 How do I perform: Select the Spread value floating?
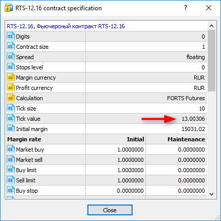click(x=195, y=57)
